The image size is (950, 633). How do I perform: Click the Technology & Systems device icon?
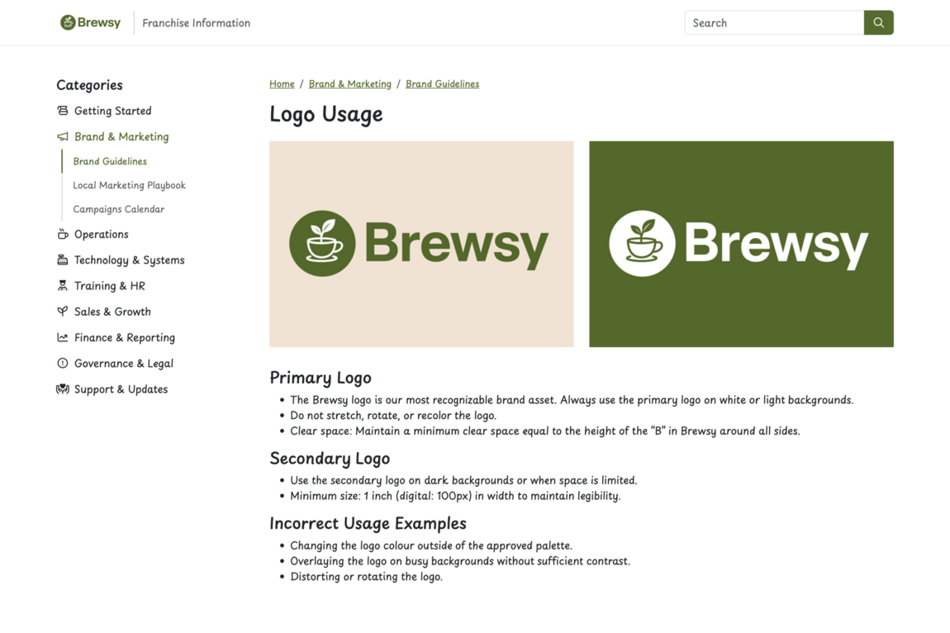[x=63, y=259]
